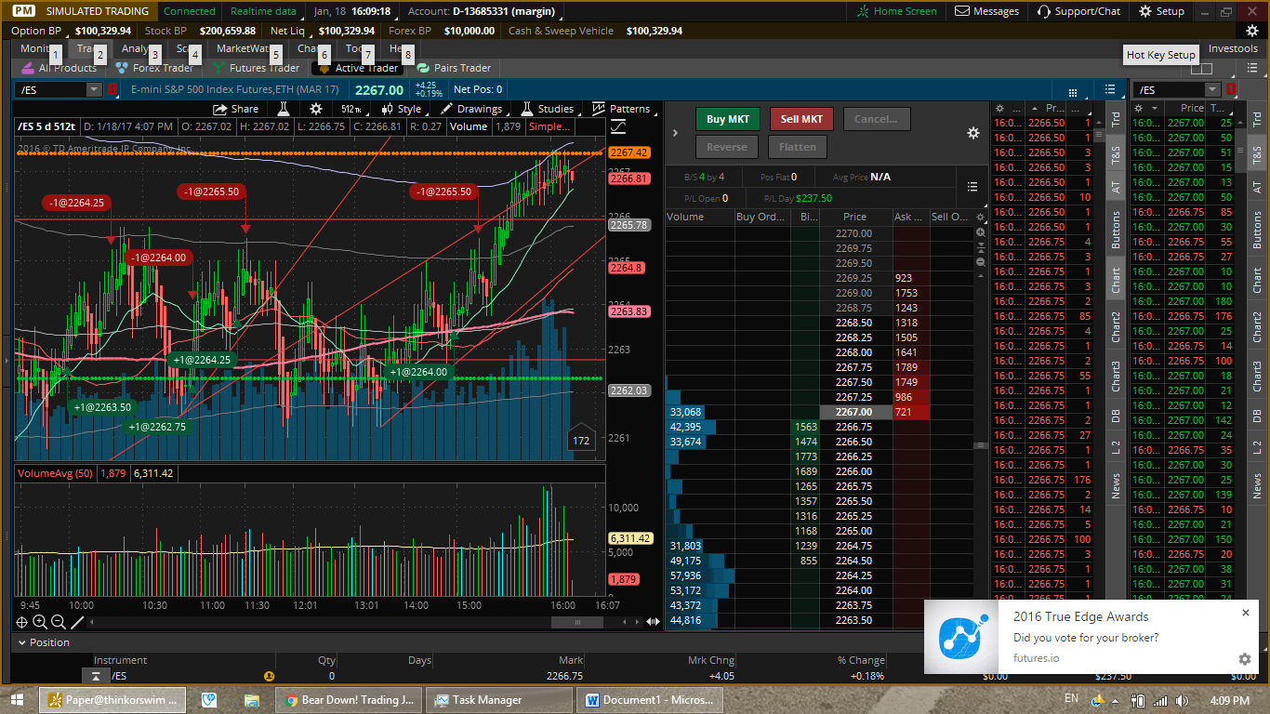Toggle the left News sidebar button
1270x714 pixels.
point(1116,484)
